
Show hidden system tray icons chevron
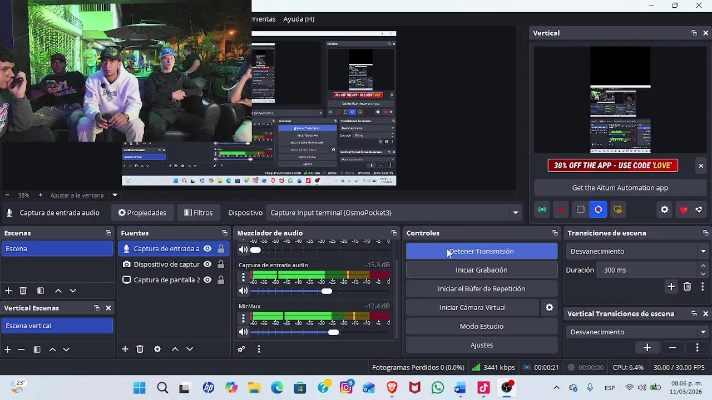click(556, 388)
